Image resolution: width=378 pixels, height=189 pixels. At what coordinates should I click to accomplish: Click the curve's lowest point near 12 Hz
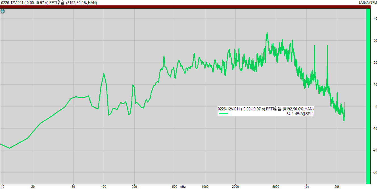click(x=9, y=148)
